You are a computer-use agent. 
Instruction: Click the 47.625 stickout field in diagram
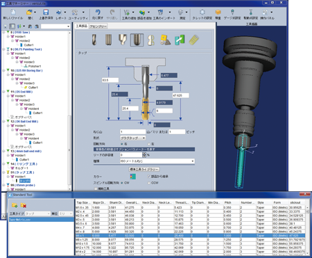[x=181, y=95]
